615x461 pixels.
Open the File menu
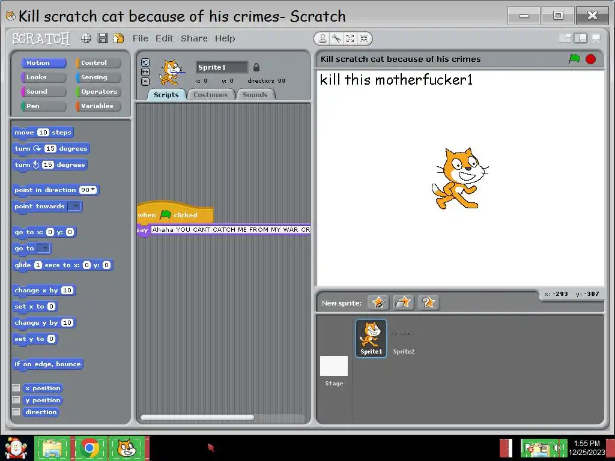click(140, 38)
